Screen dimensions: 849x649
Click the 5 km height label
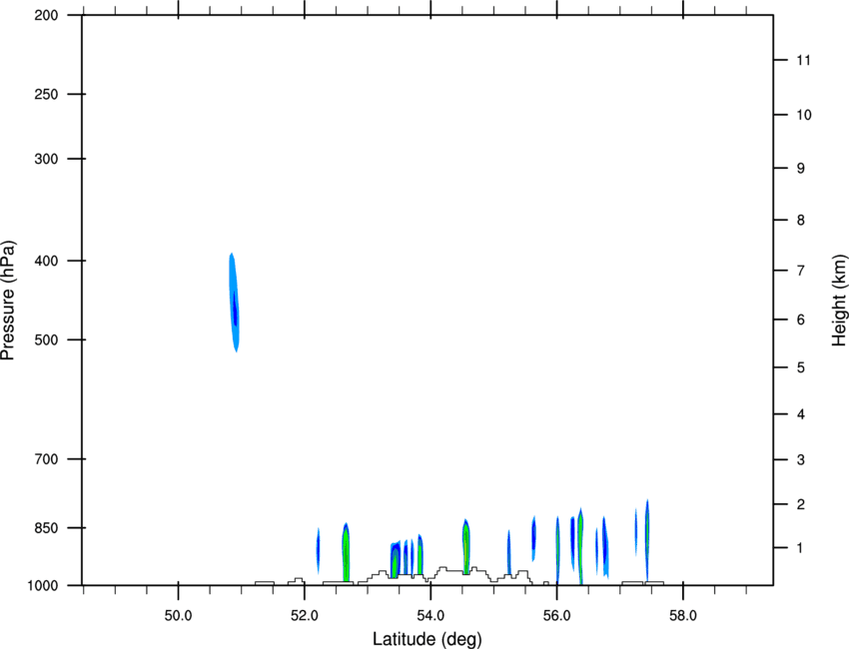801,368
